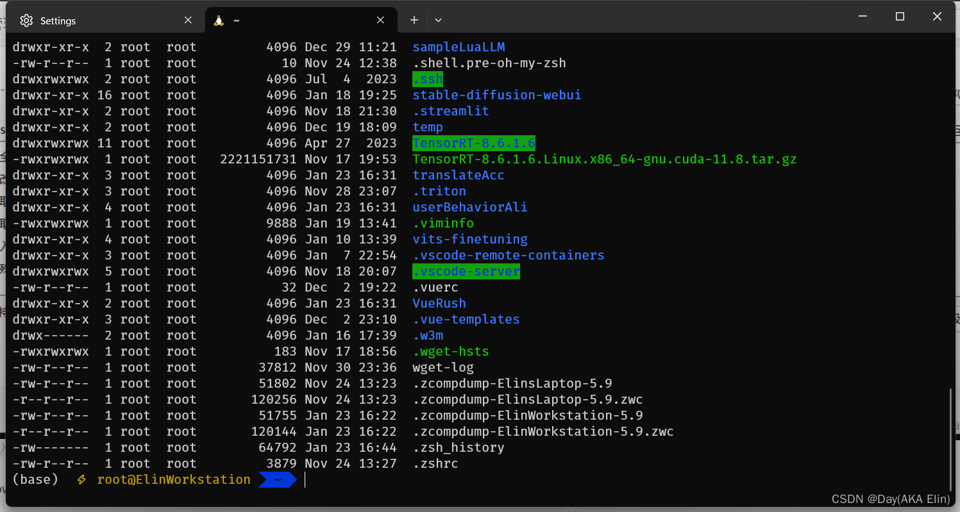The image size is (960, 512).
Task: Click the command input cursor after prompt
Action: [305, 480]
